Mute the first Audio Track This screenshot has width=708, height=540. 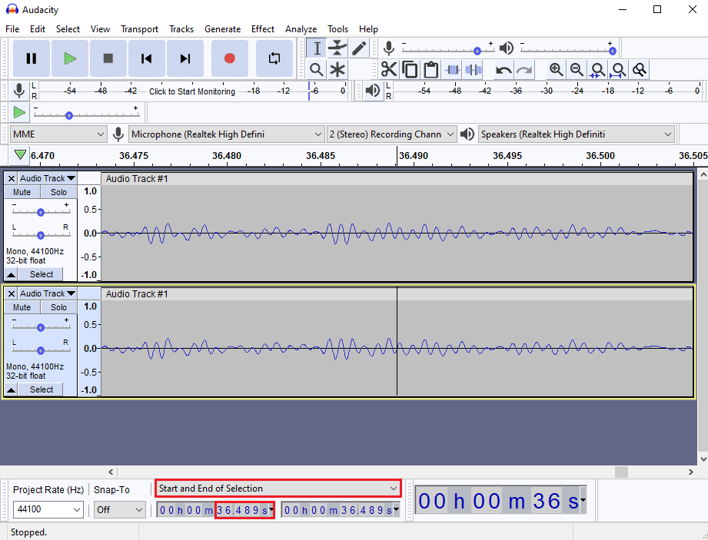(x=21, y=192)
